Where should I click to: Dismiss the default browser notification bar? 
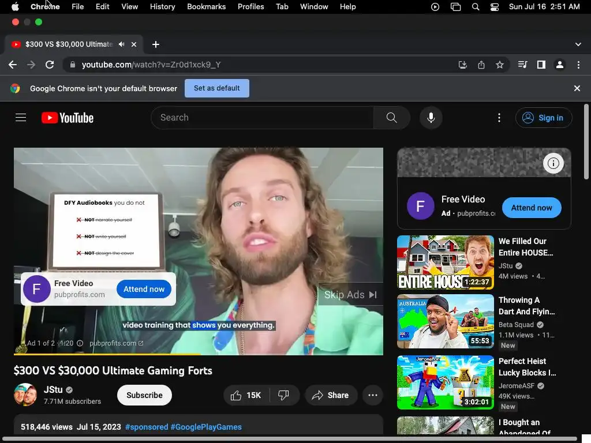point(577,88)
